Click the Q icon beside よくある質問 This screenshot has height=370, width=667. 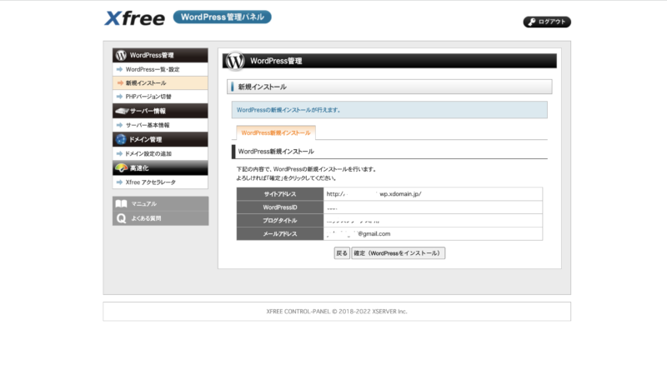(121, 218)
